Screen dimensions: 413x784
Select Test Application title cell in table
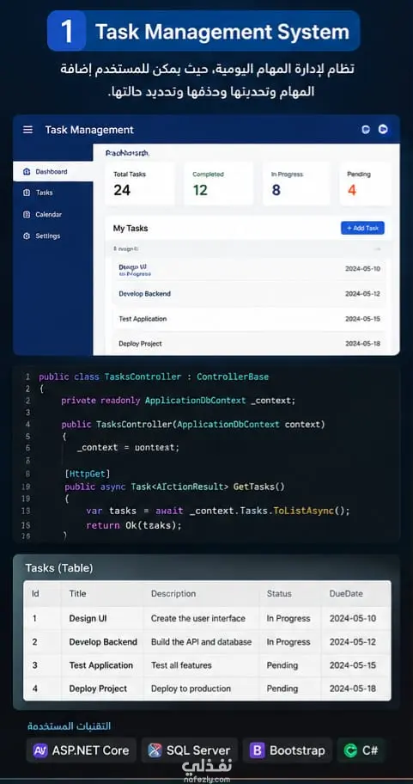click(x=100, y=665)
